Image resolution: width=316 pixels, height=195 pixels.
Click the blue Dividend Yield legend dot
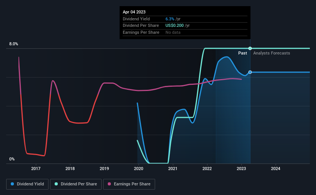[12, 184]
